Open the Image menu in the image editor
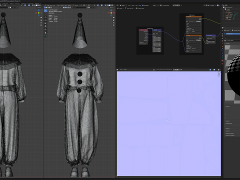The height and width of the screenshot is (180, 240). pos(125,69)
